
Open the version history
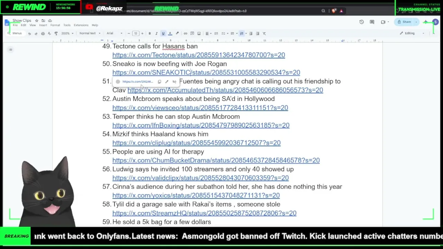coord(362,22)
